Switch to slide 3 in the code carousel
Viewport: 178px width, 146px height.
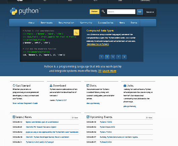click(113, 57)
